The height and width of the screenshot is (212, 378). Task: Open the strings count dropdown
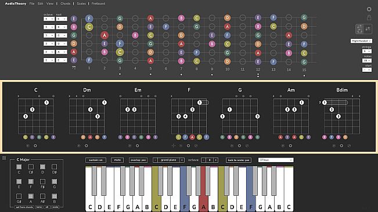366,51
